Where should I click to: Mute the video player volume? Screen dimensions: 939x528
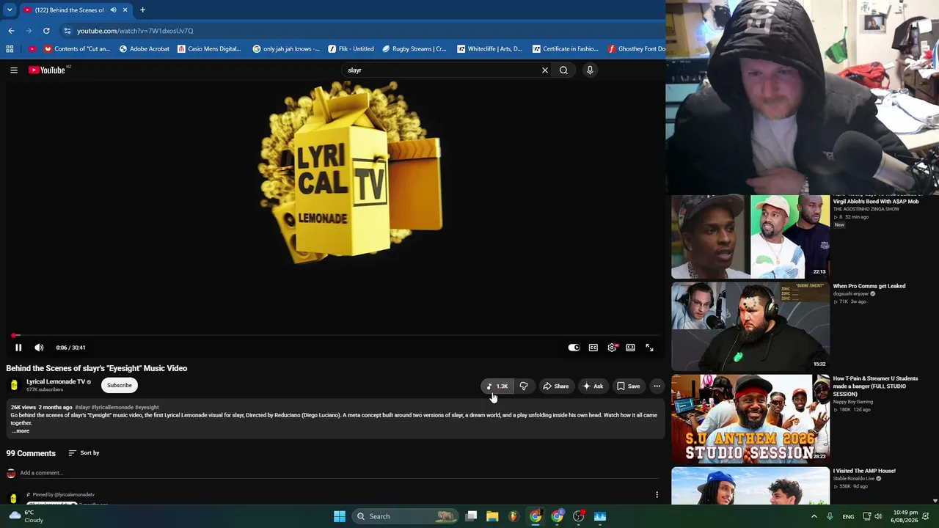pyautogui.click(x=39, y=348)
